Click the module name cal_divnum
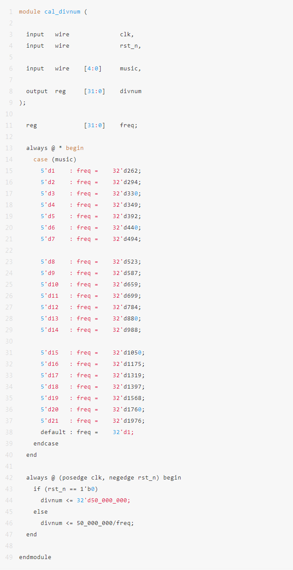 point(62,12)
